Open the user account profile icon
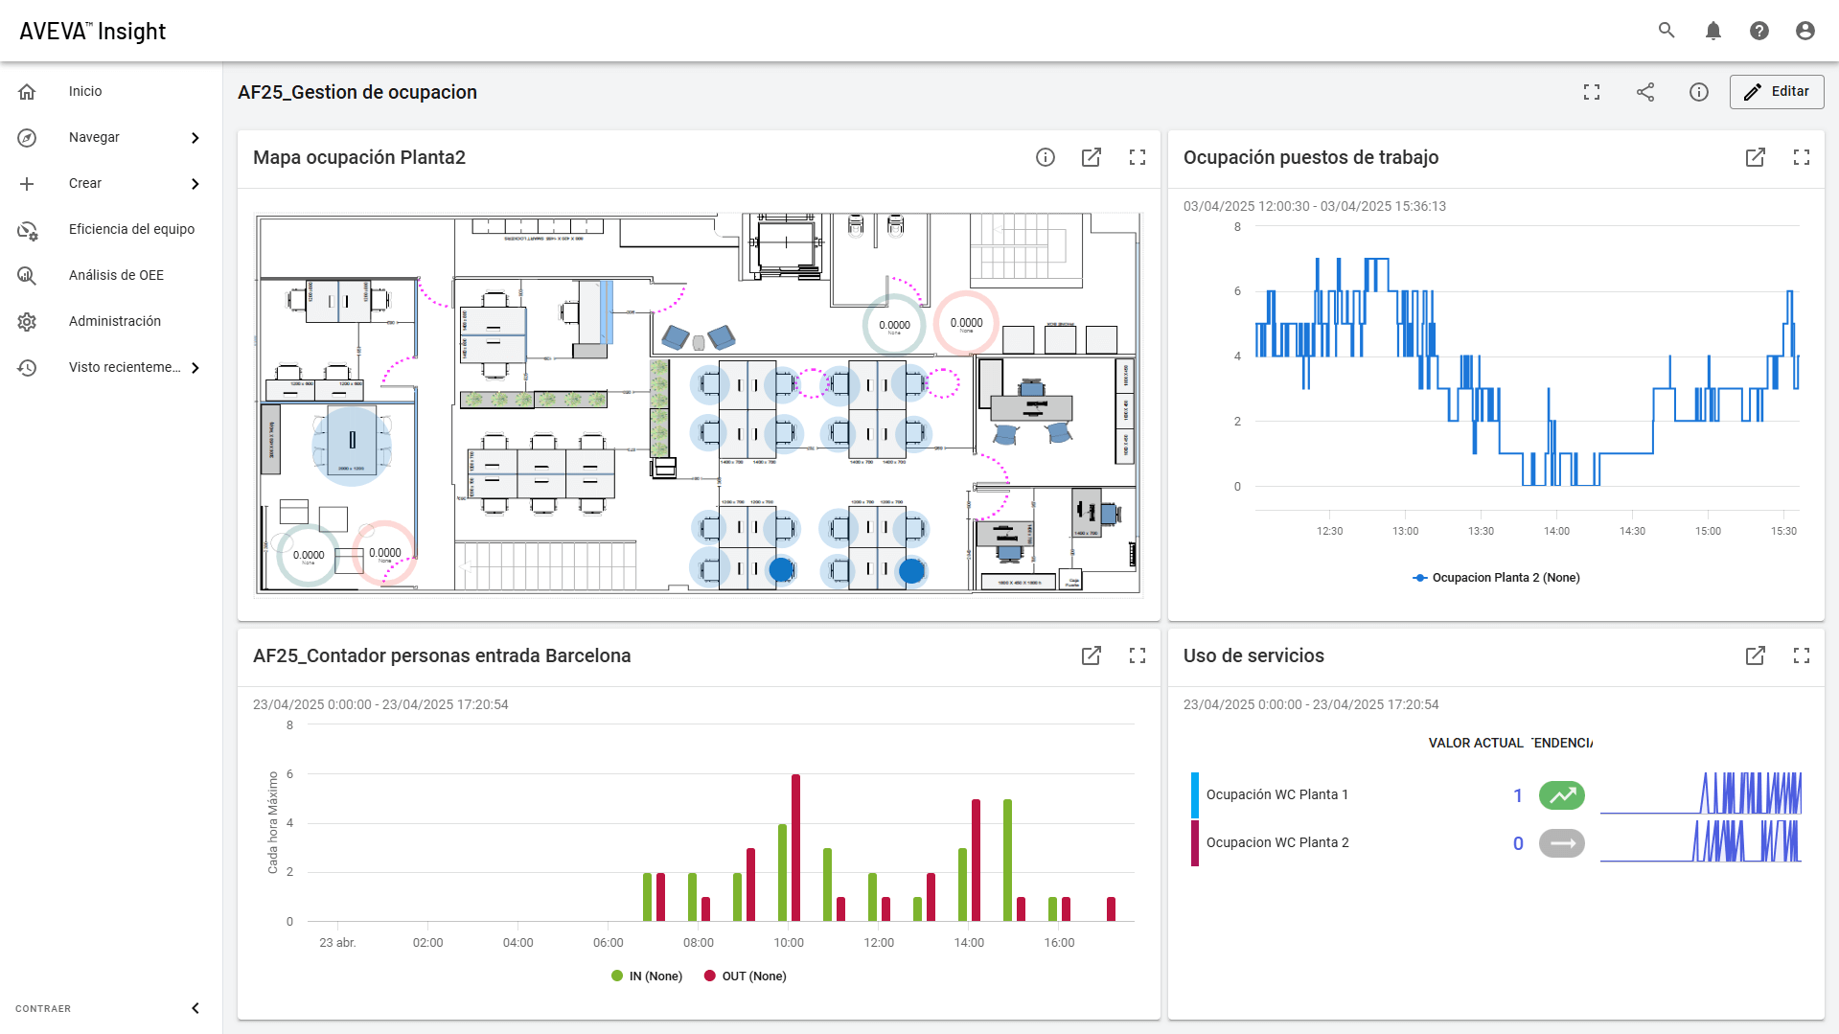 [1805, 31]
